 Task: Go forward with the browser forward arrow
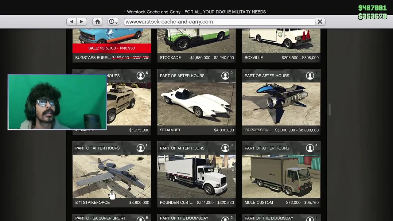81,22
